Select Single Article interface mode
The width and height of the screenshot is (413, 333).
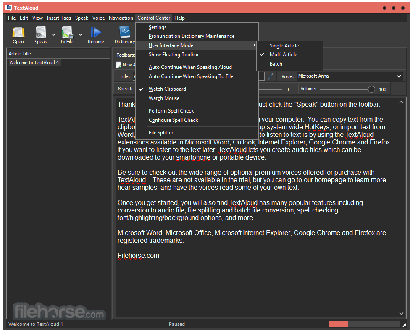[x=289, y=45]
